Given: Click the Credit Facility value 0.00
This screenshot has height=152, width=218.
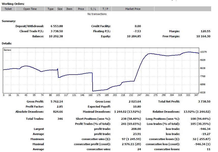Looking at the screenshot, I should click(138, 26).
